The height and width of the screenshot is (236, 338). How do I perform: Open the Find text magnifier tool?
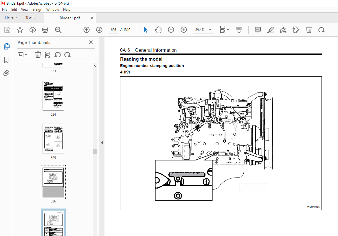(58, 30)
